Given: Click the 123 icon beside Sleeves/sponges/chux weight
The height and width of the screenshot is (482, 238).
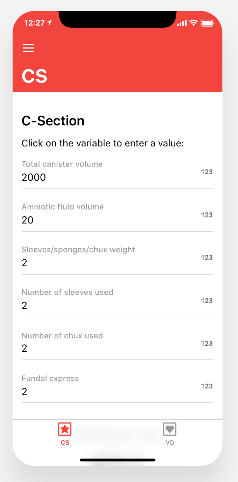Looking at the screenshot, I should (x=207, y=257).
